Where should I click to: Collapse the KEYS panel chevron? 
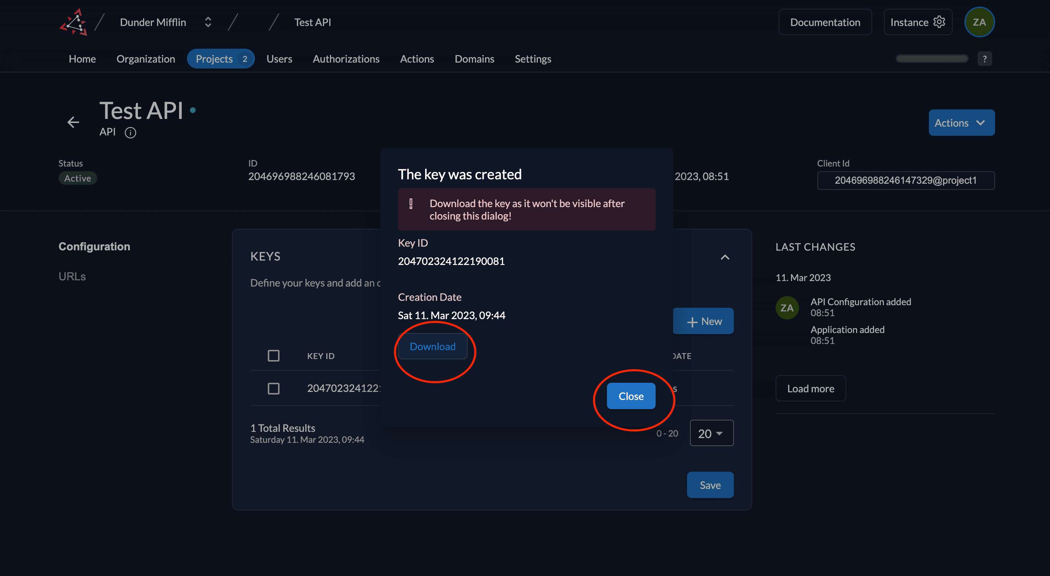tap(725, 257)
